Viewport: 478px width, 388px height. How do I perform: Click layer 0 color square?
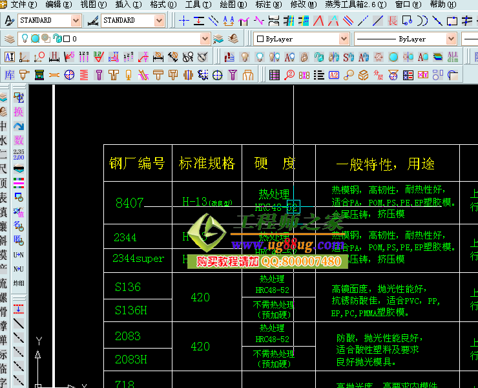click(67, 39)
